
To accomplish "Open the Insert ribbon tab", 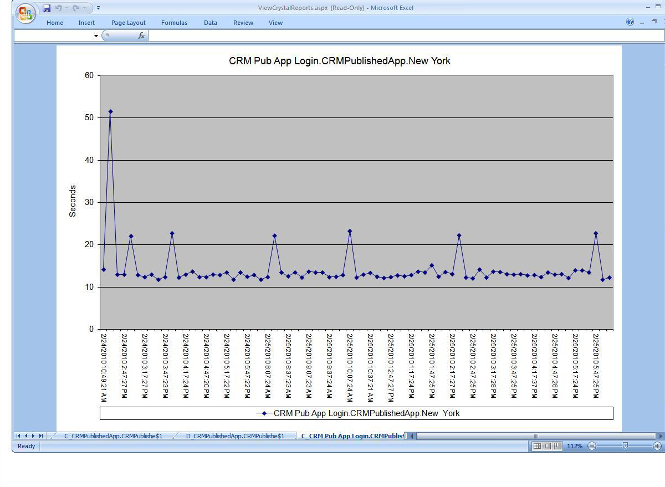I will [86, 23].
